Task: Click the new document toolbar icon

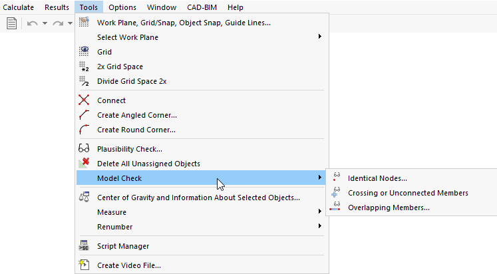Action: (x=11, y=23)
